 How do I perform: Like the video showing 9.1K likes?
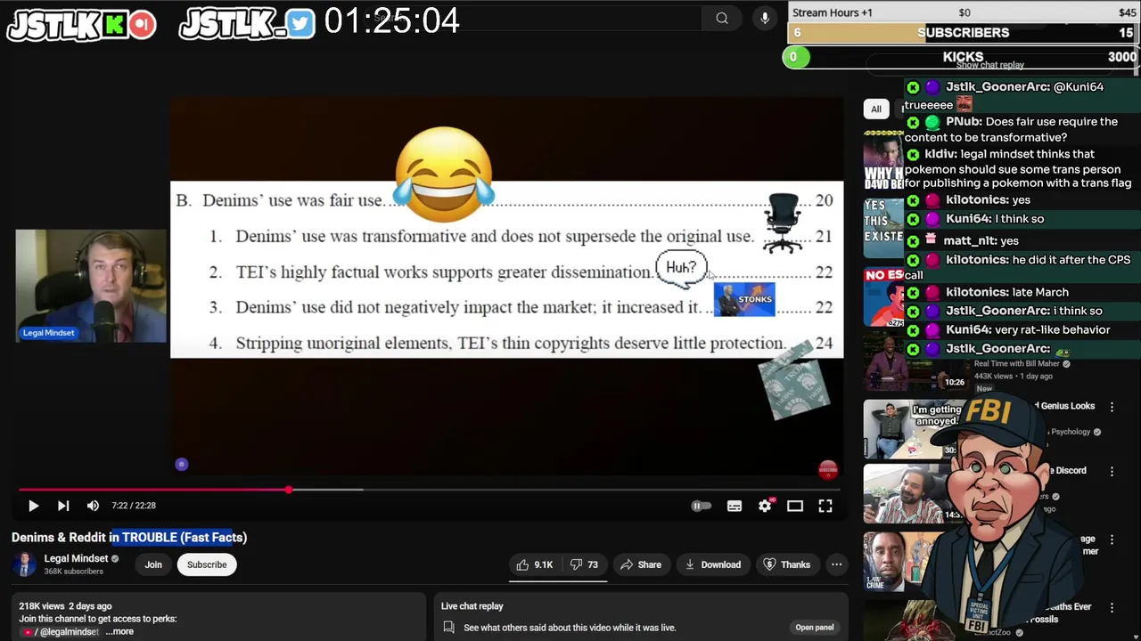pyautogui.click(x=535, y=564)
